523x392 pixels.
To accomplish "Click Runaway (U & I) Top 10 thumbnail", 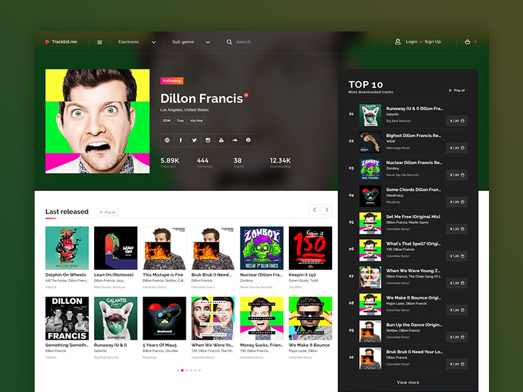I will pyautogui.click(x=370, y=116).
